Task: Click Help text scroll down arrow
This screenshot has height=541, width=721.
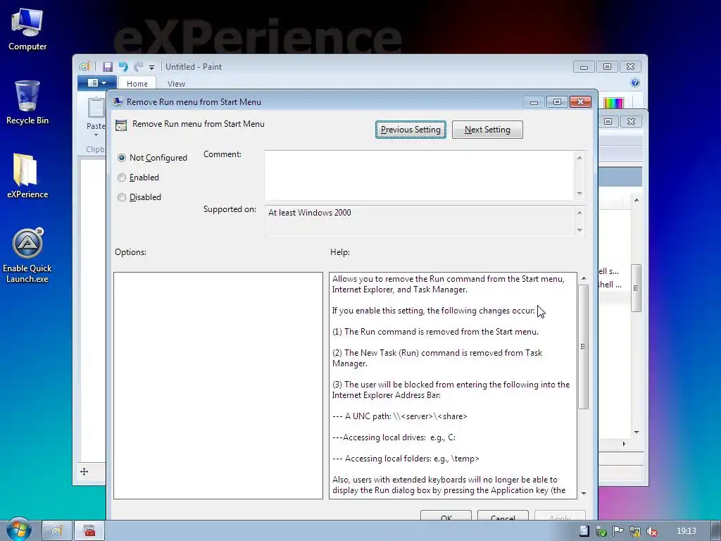Action: [584, 493]
